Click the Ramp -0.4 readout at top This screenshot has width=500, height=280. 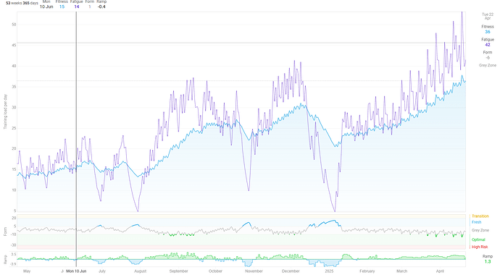pos(101,7)
